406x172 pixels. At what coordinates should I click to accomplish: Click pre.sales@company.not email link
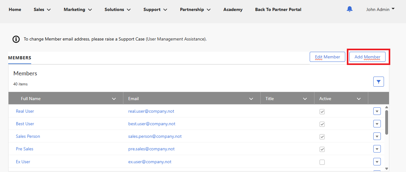pos(151,149)
